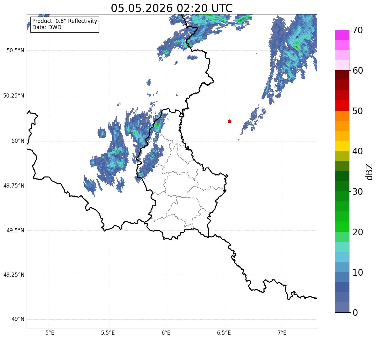Click the 50°N latitude tick label

pyautogui.click(x=18, y=141)
